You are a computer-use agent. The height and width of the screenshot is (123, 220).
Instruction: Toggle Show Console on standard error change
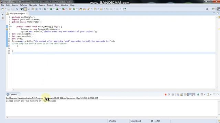[193, 95]
